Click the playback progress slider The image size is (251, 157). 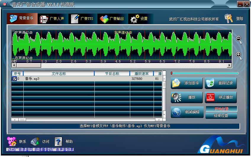point(205,73)
